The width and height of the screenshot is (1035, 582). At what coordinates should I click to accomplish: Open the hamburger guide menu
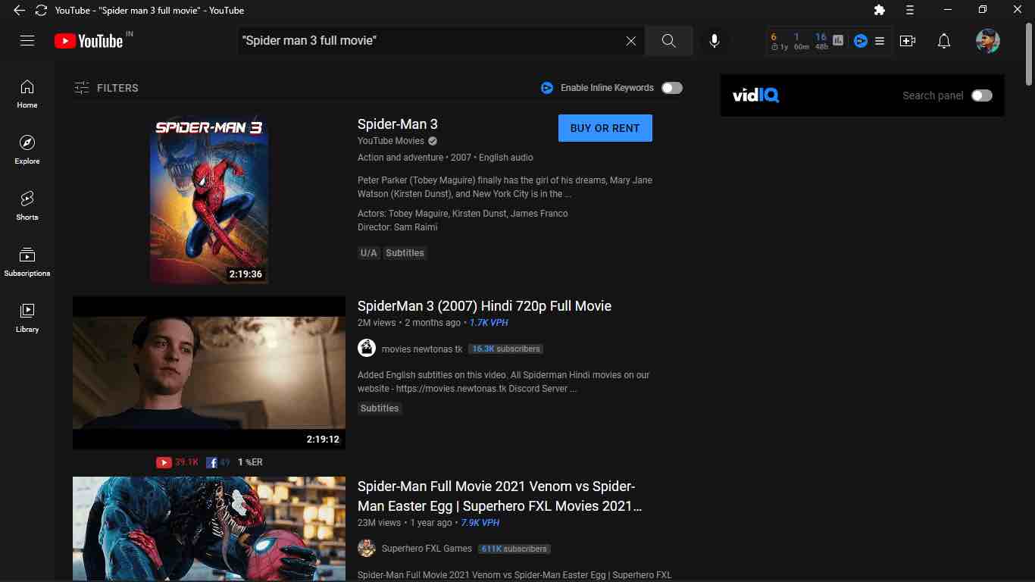click(27, 41)
